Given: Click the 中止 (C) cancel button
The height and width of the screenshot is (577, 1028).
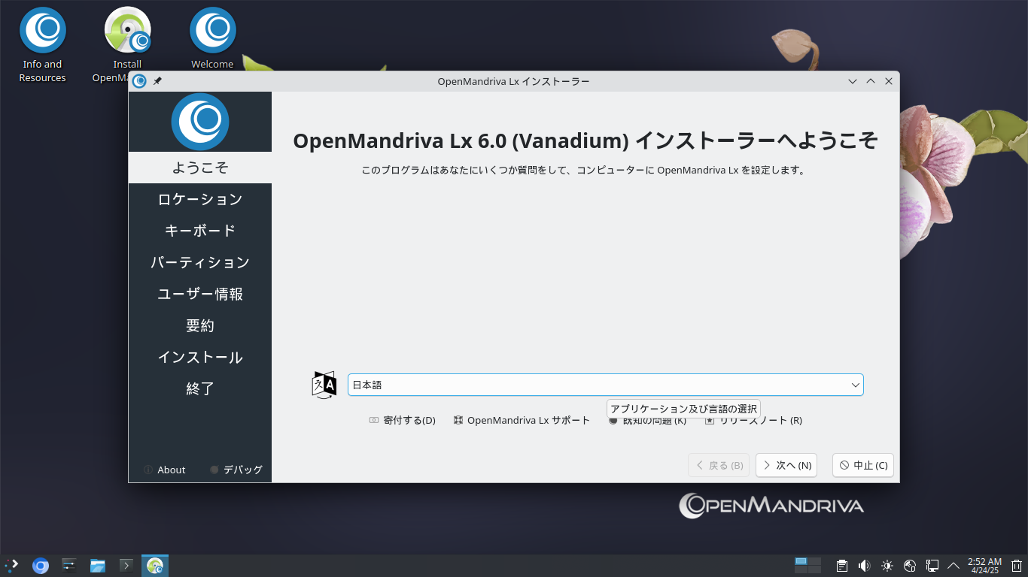Looking at the screenshot, I should point(863,465).
